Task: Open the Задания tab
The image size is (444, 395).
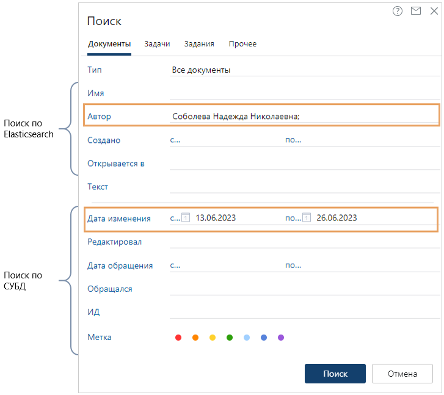Action: 199,44
